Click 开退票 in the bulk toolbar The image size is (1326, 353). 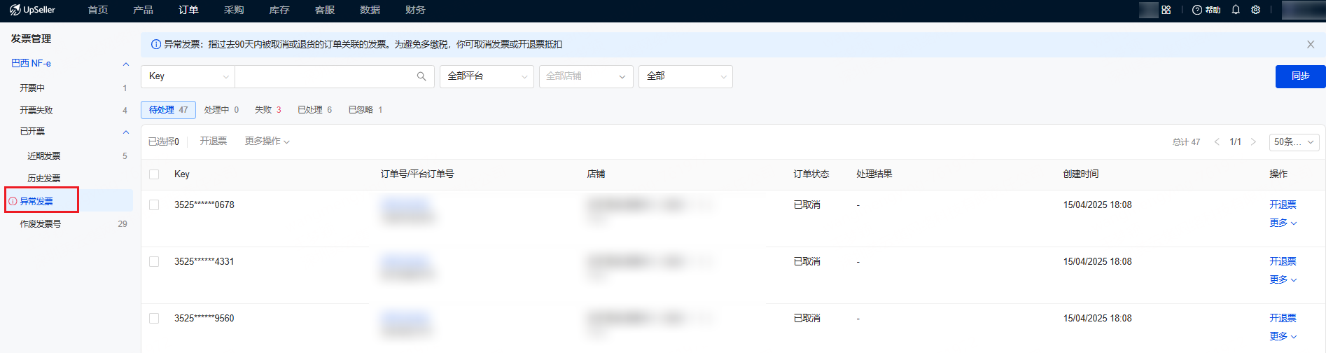click(x=214, y=141)
